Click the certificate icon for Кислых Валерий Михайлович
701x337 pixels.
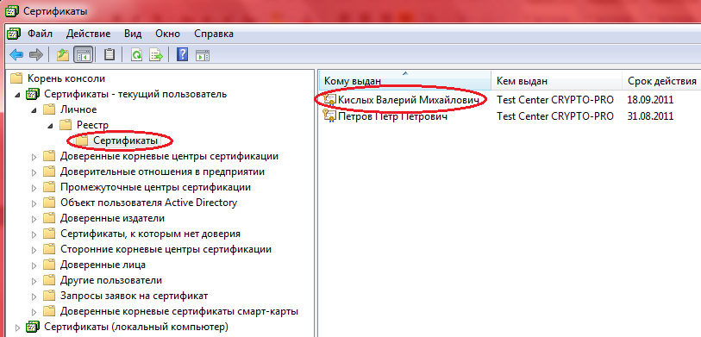pos(329,100)
